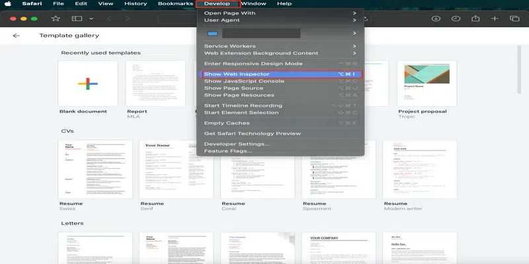The width and height of the screenshot is (529, 264).
Task: Click the page vertical scrollbar
Action: (519, 70)
